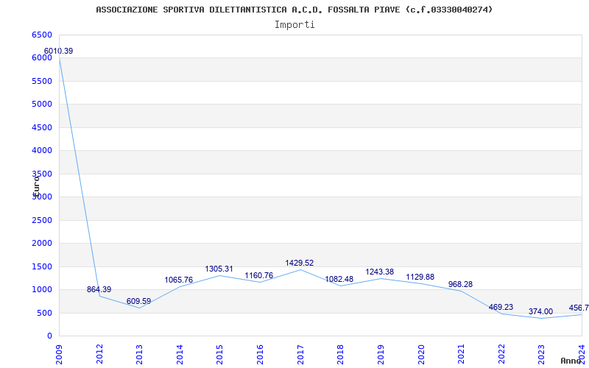
Task: Select the 1129.88 data label
Action: pyautogui.click(x=420, y=277)
